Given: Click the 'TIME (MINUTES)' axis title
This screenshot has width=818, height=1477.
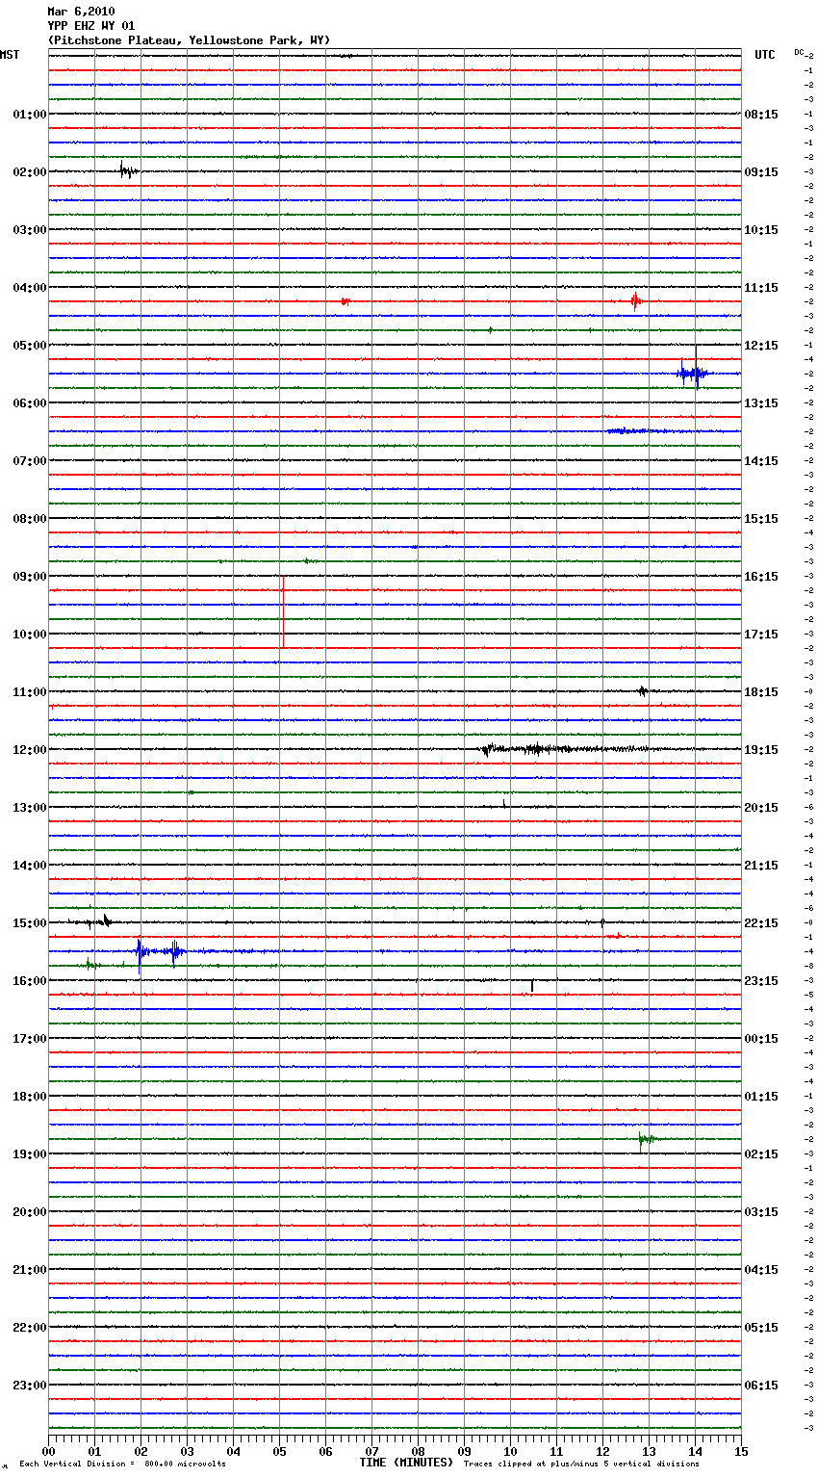Looking at the screenshot, I should click(406, 1463).
